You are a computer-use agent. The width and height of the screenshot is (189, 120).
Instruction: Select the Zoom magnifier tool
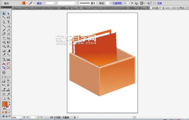8,98
